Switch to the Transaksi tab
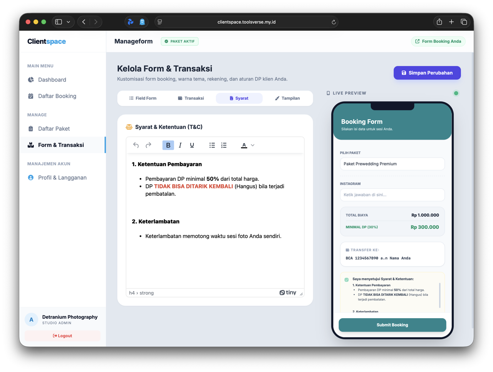 191,98
